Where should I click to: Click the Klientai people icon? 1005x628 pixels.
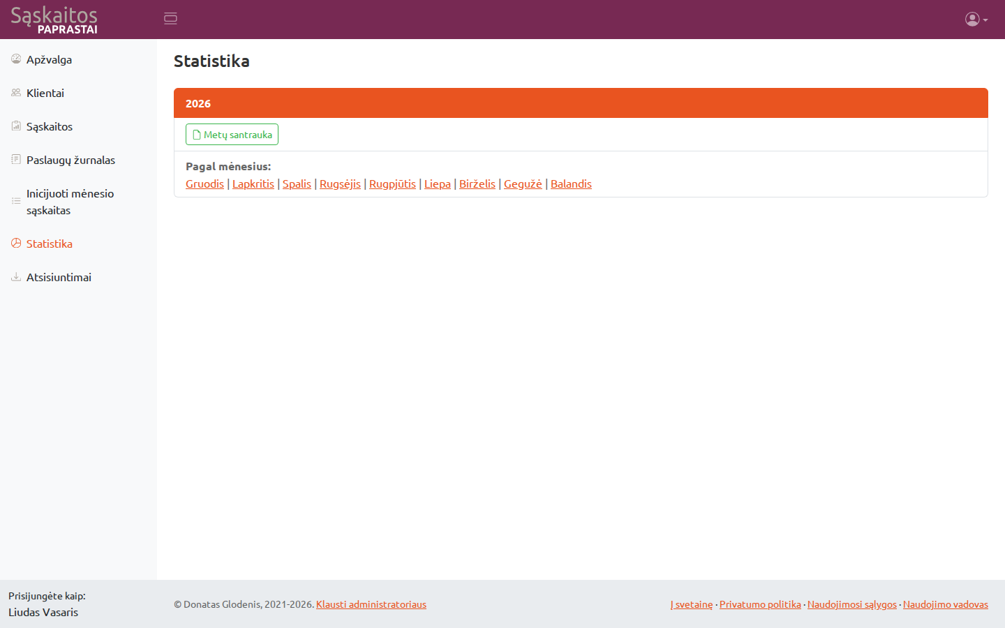click(16, 93)
